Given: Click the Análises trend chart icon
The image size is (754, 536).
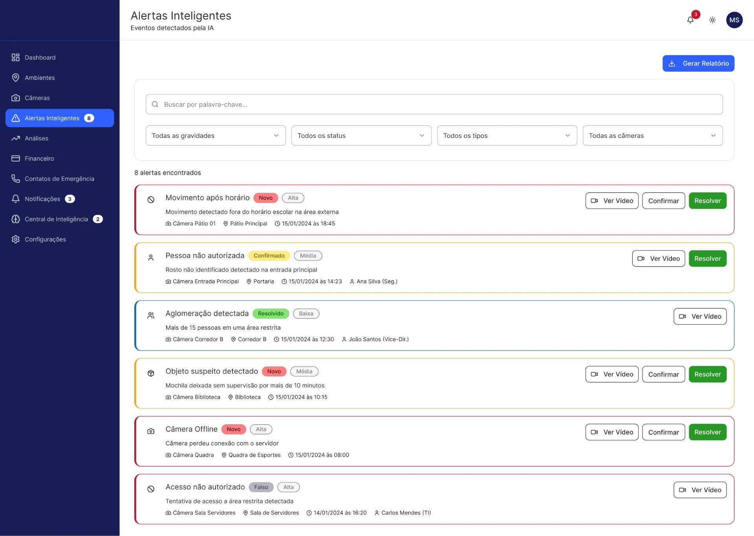Looking at the screenshot, I should tap(16, 138).
